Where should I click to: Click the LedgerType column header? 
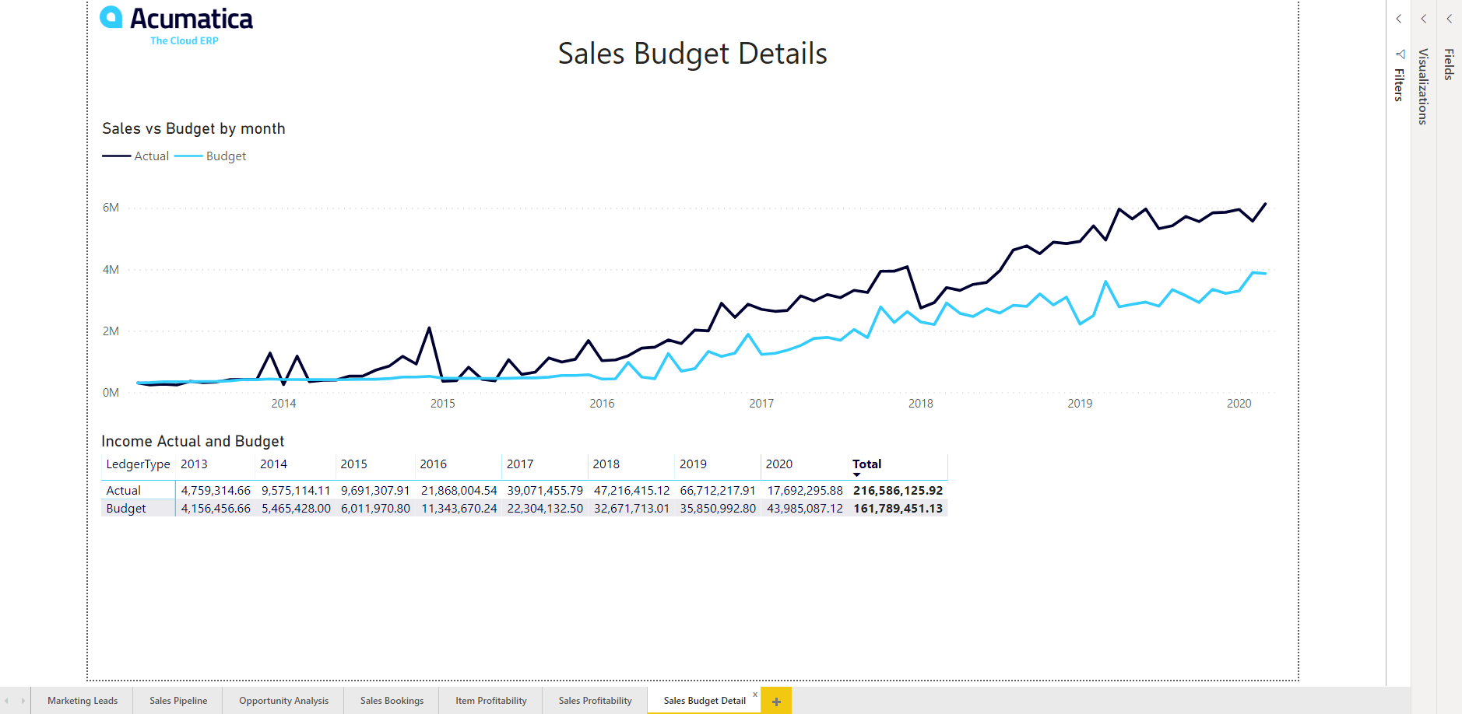pos(138,464)
